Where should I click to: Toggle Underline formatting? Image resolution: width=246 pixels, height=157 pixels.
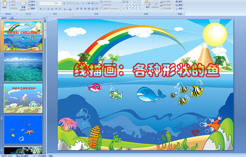tap(48, 9)
